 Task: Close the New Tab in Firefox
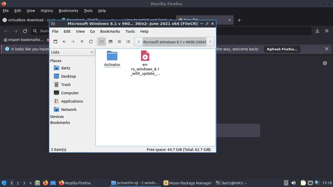click(x=229, y=20)
